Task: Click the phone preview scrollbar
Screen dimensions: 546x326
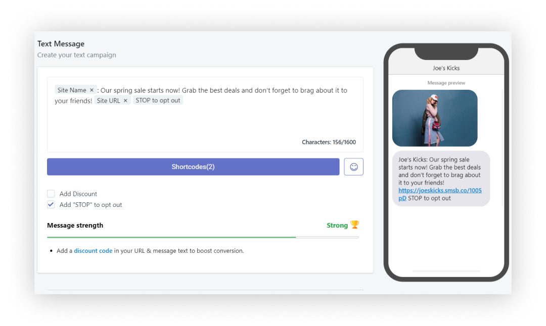Action: point(503,148)
